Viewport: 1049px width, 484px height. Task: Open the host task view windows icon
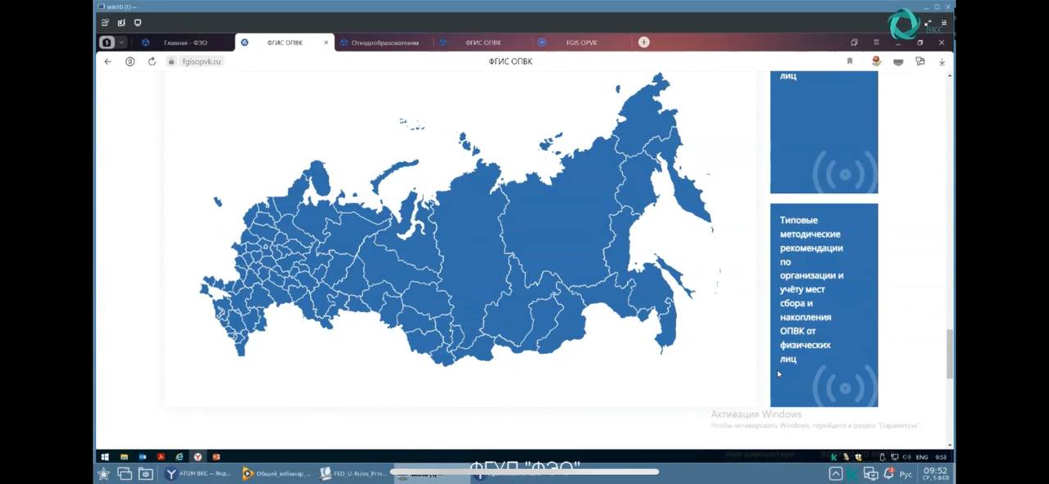point(125,473)
